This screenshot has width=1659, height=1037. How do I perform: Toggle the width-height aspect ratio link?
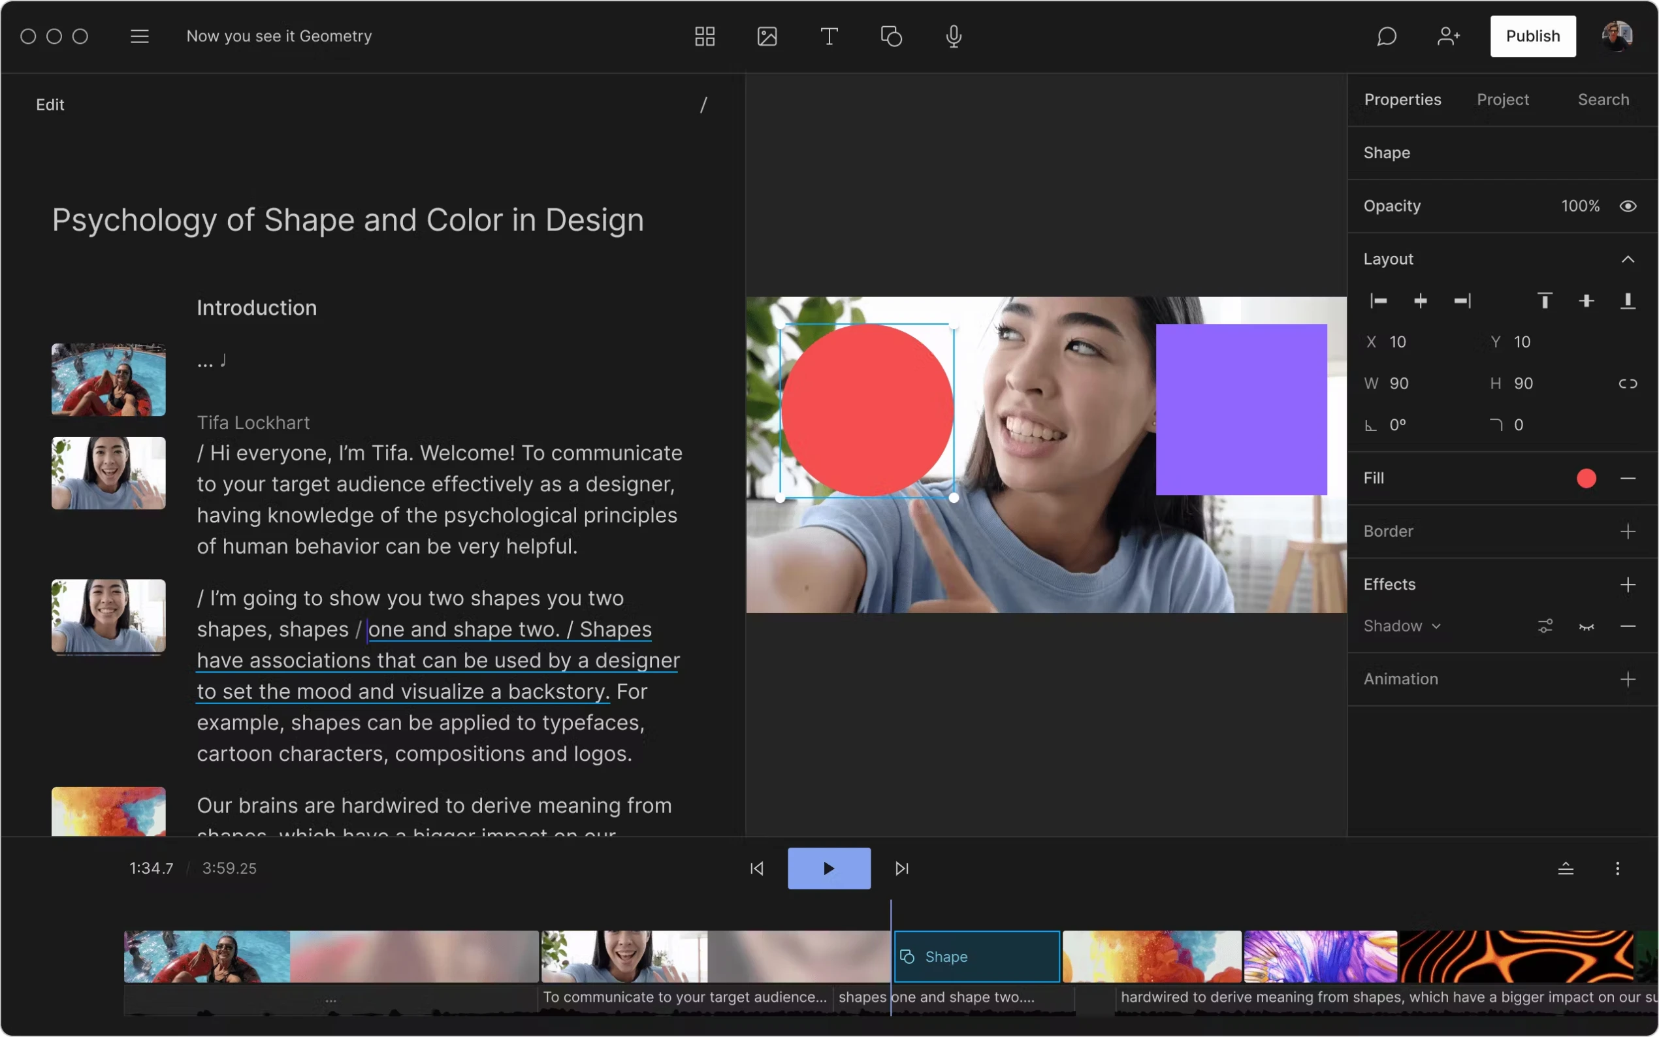click(1628, 383)
